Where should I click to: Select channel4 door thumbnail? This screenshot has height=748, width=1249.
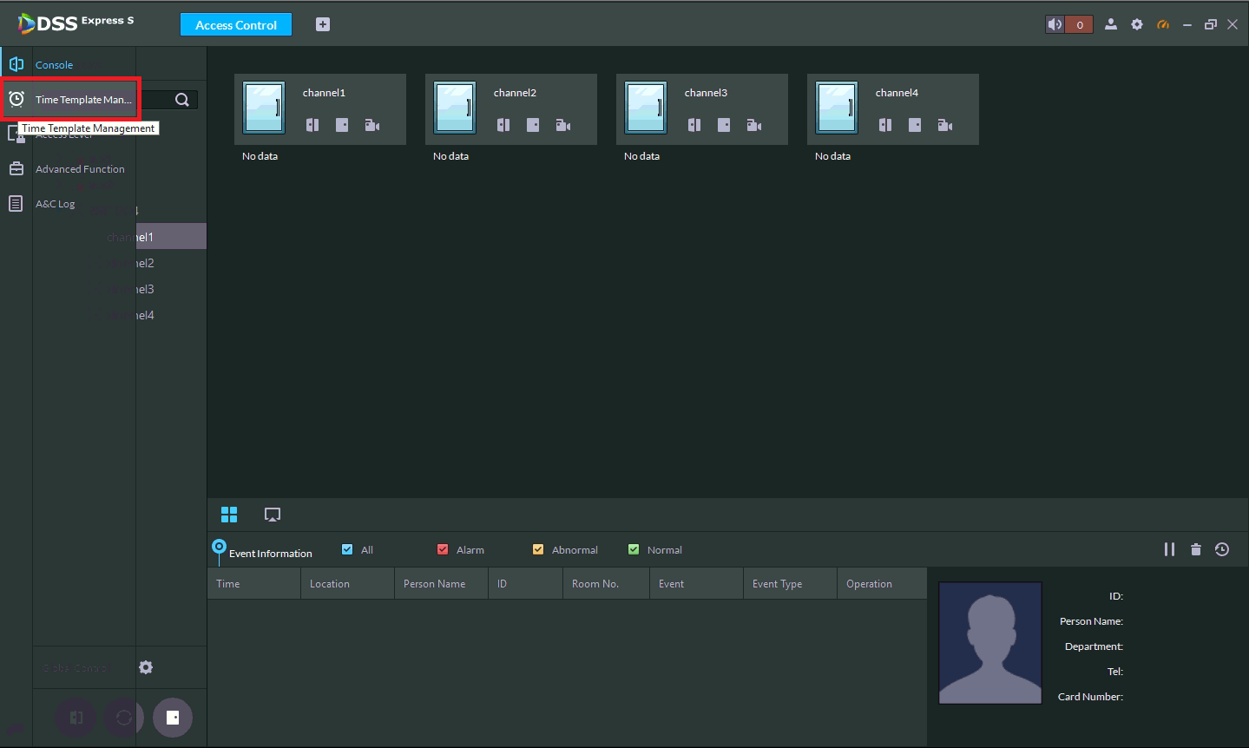pos(837,108)
